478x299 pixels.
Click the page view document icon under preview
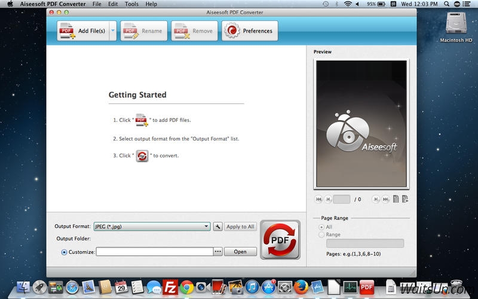(396, 199)
